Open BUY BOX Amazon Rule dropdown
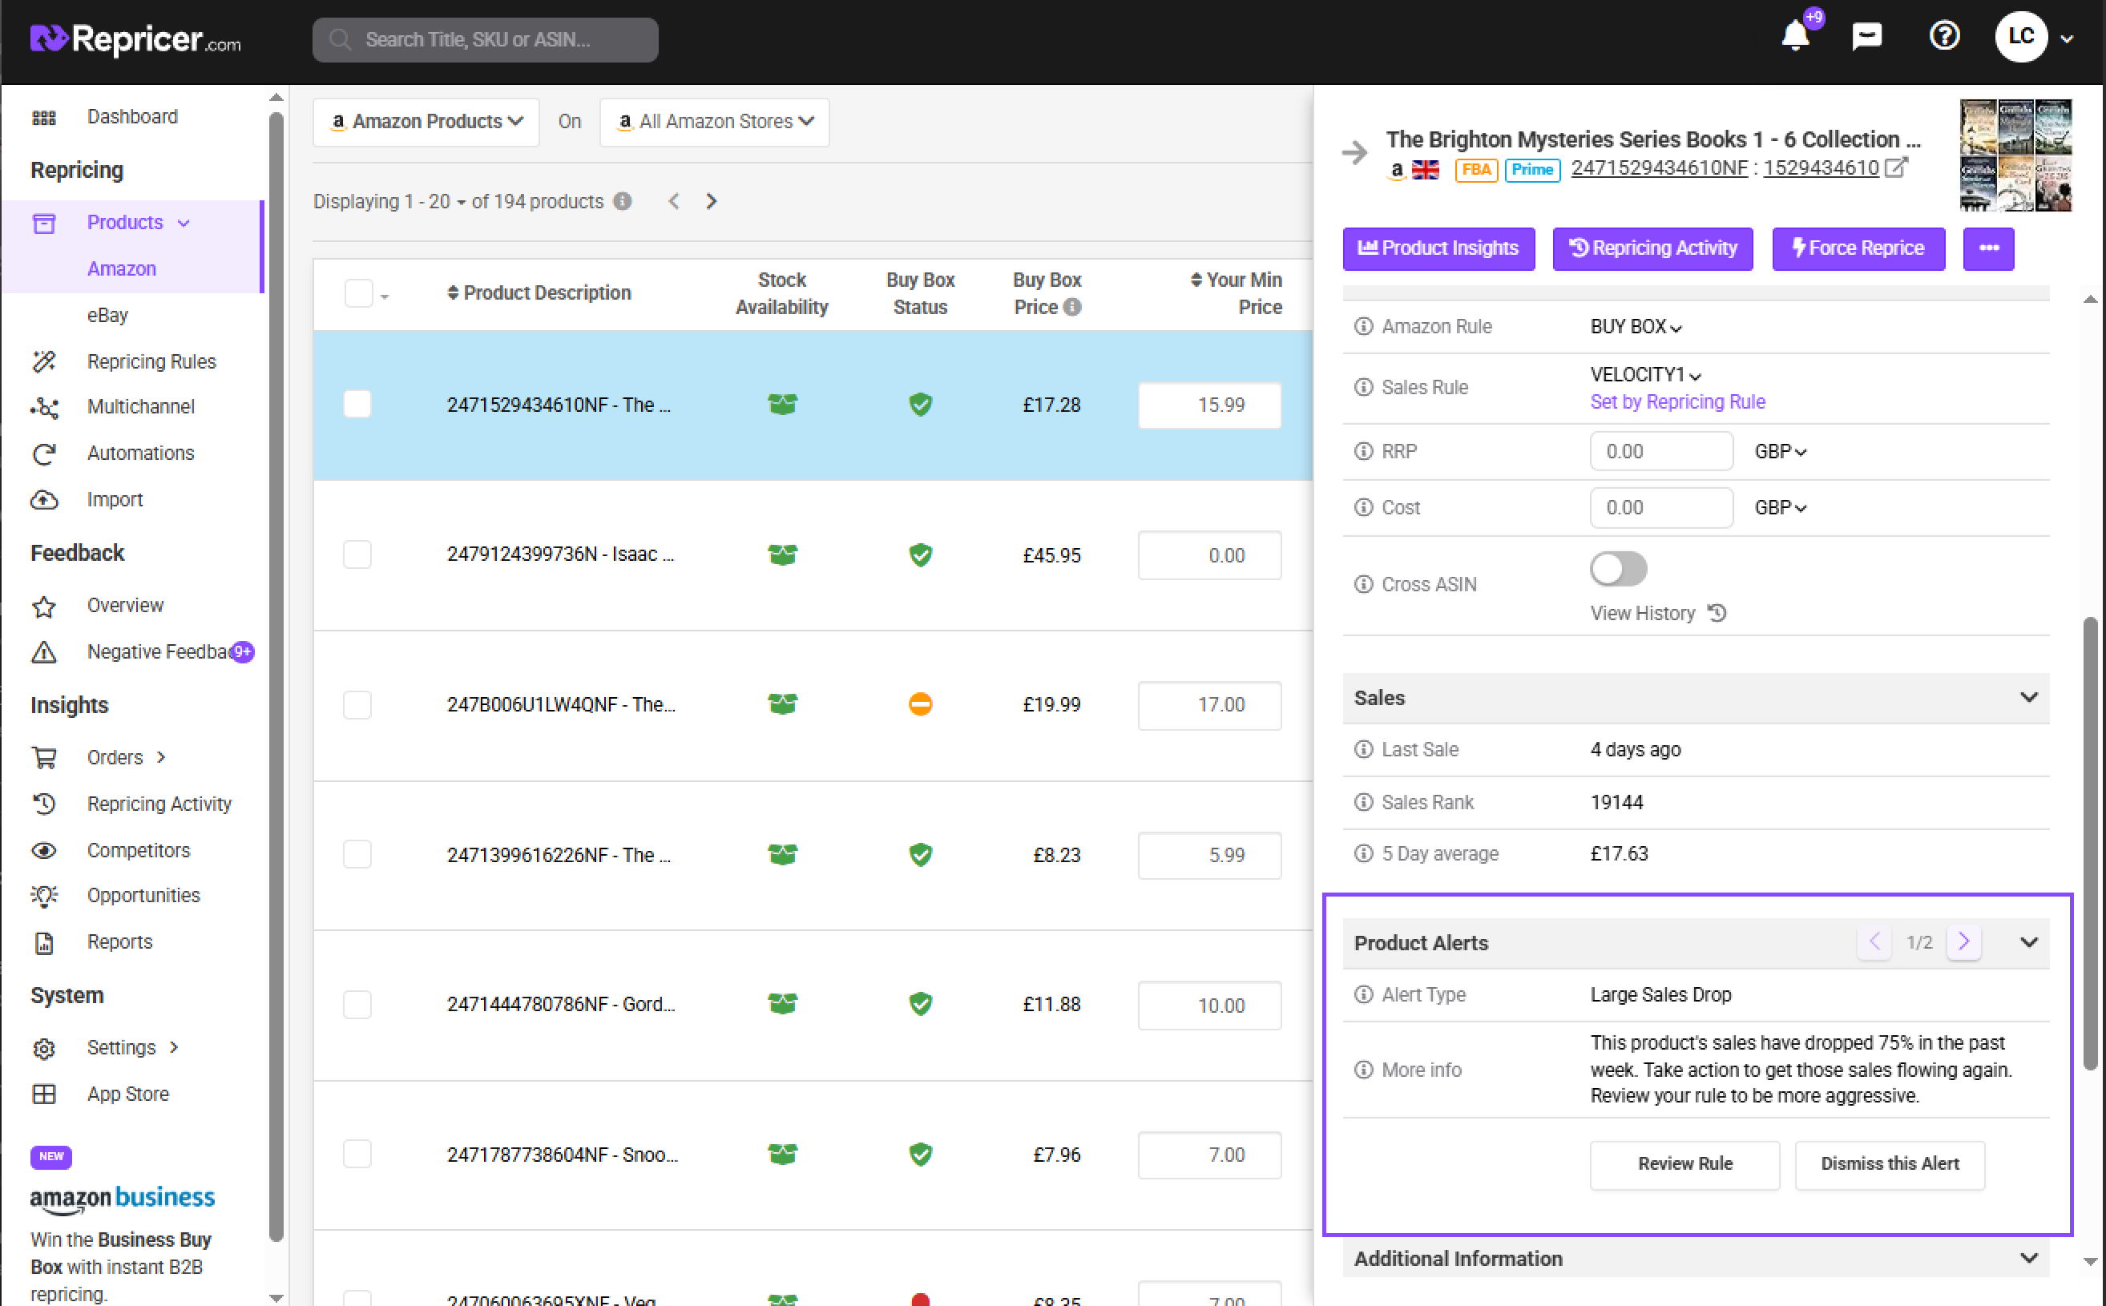2106x1306 pixels. [1636, 327]
